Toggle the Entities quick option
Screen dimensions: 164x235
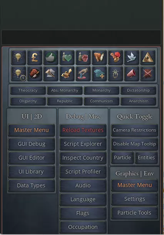coord(146,158)
